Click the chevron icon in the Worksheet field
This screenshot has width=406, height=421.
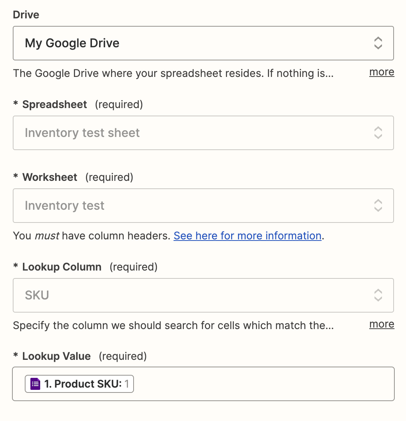tap(378, 206)
